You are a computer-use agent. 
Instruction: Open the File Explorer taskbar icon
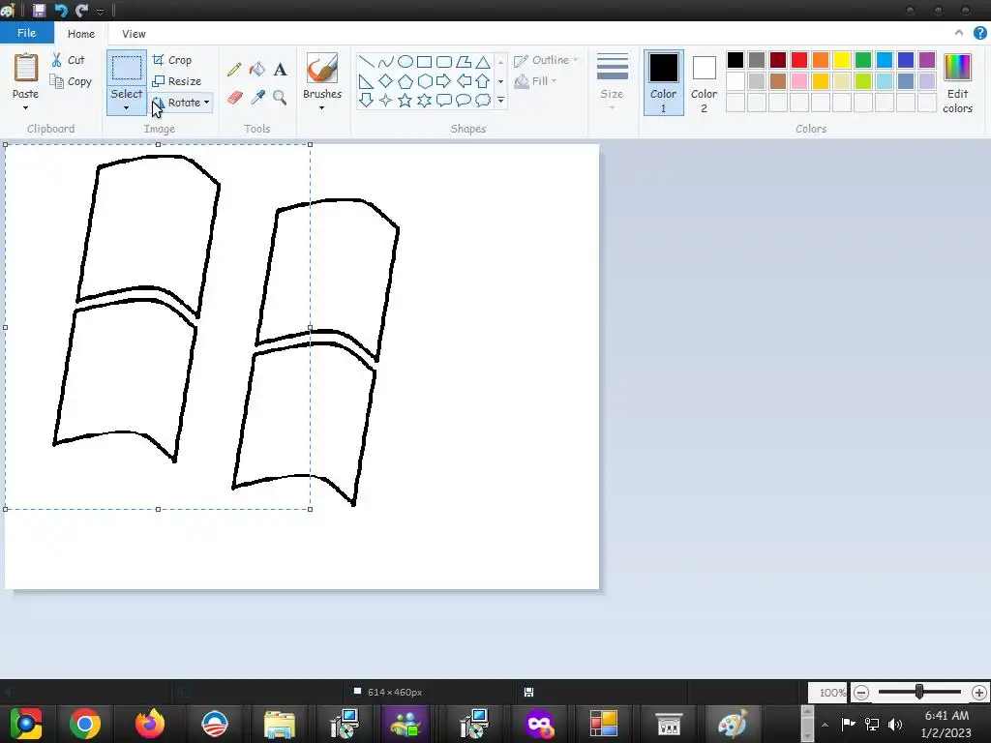(x=279, y=724)
